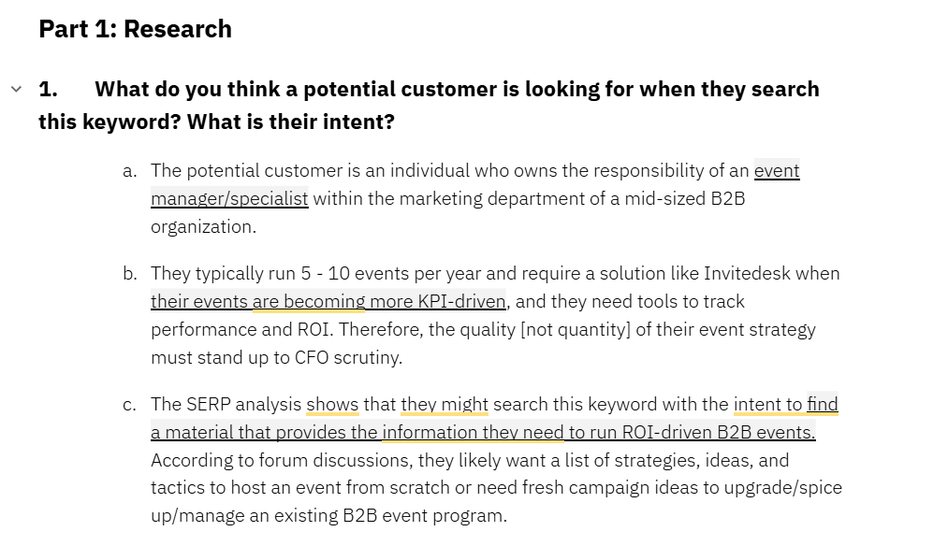Click the list marker "a."

130,171
